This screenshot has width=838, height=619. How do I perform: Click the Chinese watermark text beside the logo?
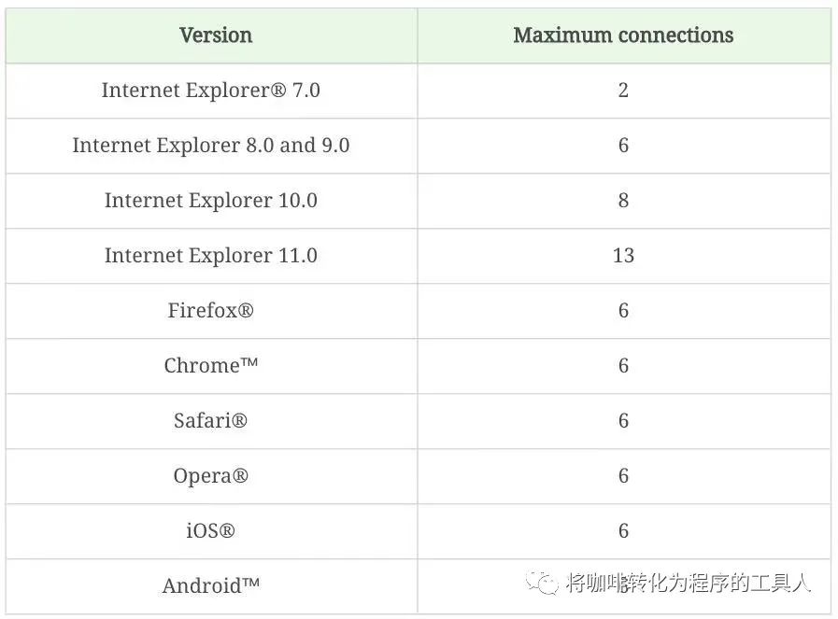point(689,583)
